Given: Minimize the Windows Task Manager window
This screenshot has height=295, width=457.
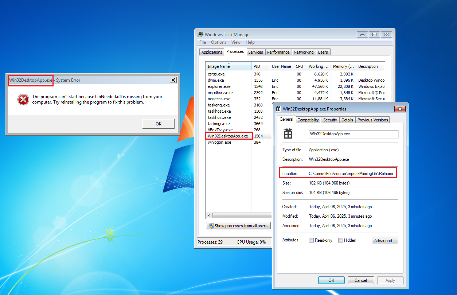Looking at the screenshot, I should pos(362,35).
